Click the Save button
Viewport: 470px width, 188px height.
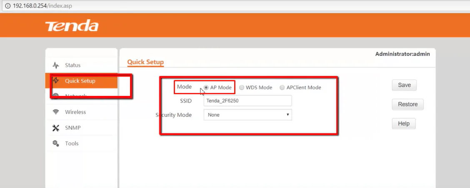point(404,85)
